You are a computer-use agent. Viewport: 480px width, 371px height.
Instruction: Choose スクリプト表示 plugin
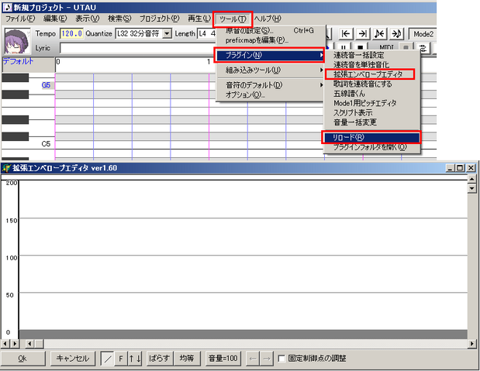pyautogui.click(x=371, y=112)
